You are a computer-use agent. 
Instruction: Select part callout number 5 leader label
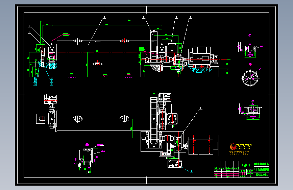click(176, 17)
